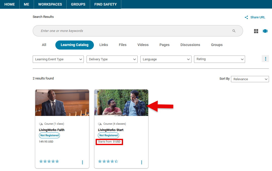This screenshot has height=171, width=272.
Task: Switch to grid tile view icon
Action: coord(256,31)
